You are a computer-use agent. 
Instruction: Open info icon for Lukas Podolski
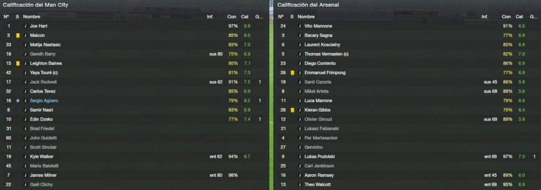coord(300,157)
